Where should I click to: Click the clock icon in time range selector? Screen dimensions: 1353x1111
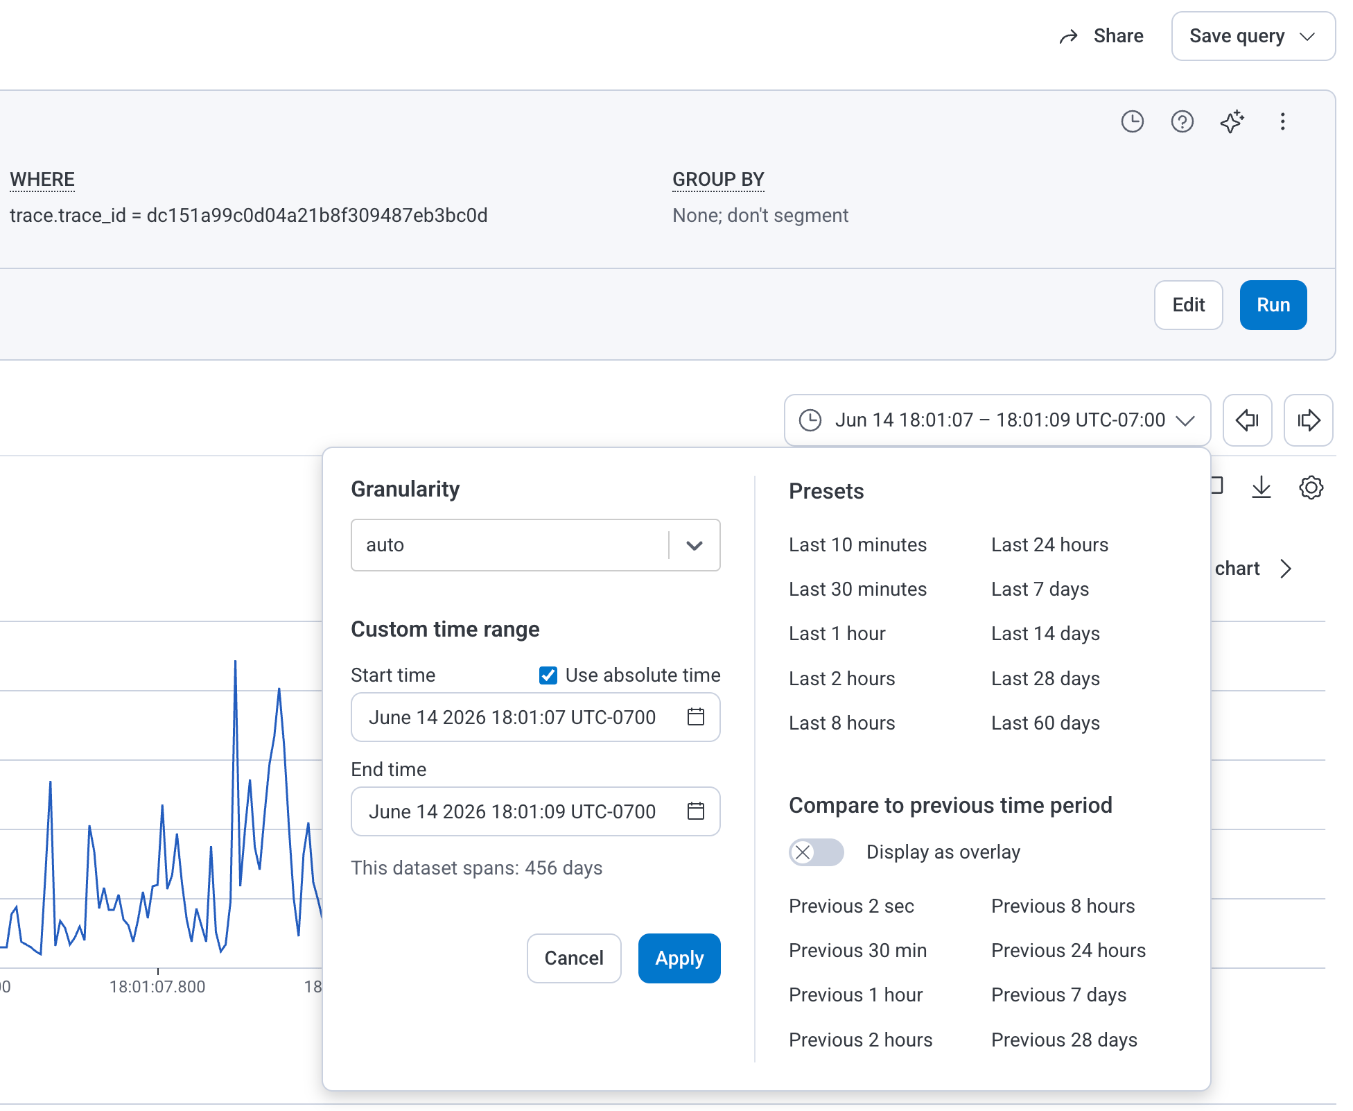(810, 420)
